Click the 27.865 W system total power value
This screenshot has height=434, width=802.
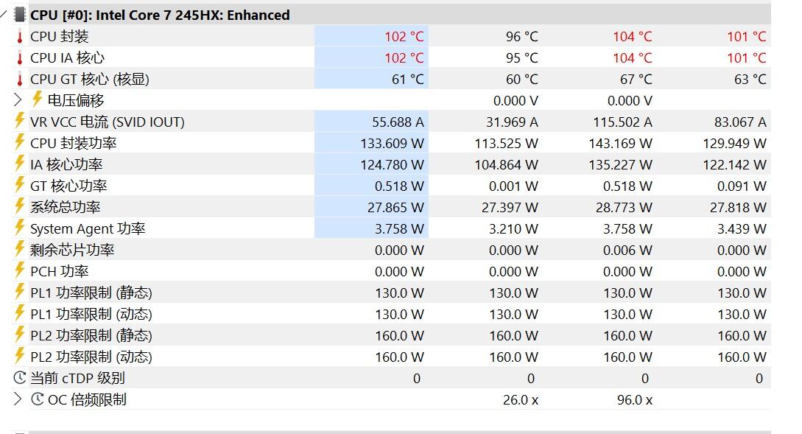tap(396, 208)
